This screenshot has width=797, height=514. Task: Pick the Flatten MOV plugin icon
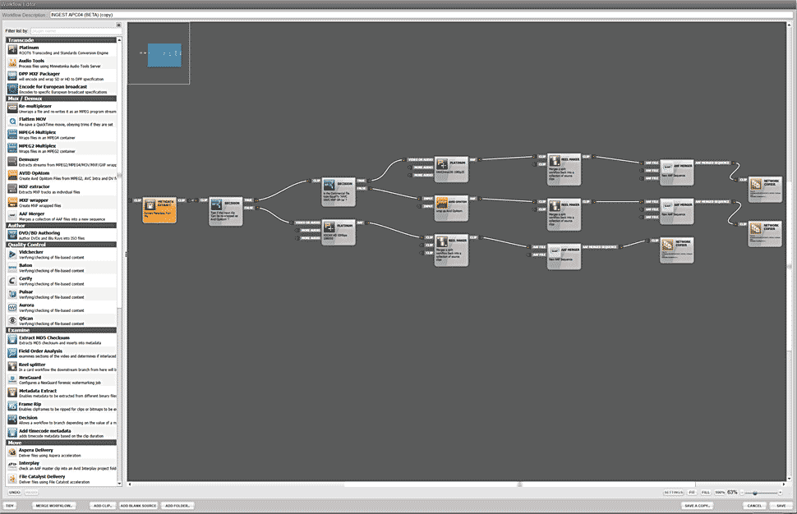point(12,121)
